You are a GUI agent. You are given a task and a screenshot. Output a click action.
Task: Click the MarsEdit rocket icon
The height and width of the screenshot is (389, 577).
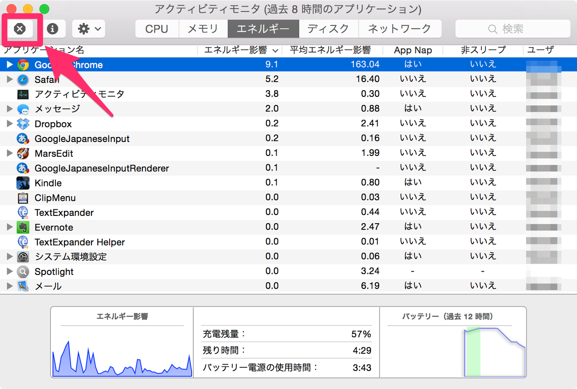pos(23,153)
